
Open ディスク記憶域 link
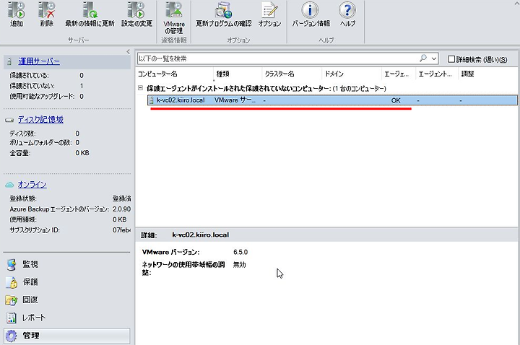[x=40, y=120]
